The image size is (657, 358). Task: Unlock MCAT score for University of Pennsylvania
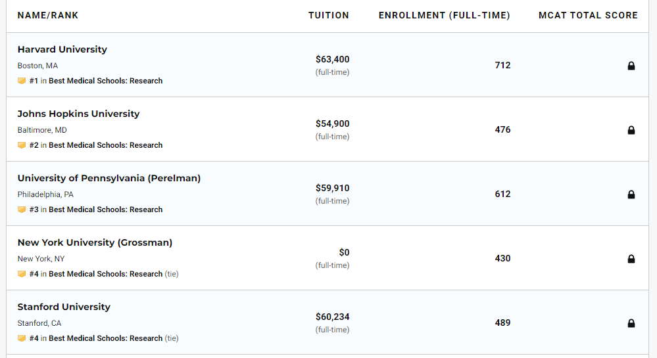click(x=631, y=194)
